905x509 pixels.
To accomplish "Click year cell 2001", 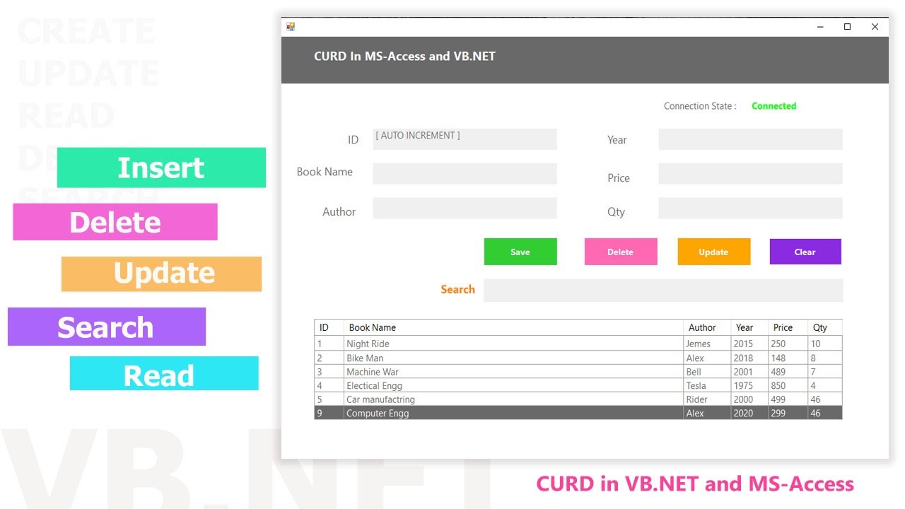I will click(749, 372).
